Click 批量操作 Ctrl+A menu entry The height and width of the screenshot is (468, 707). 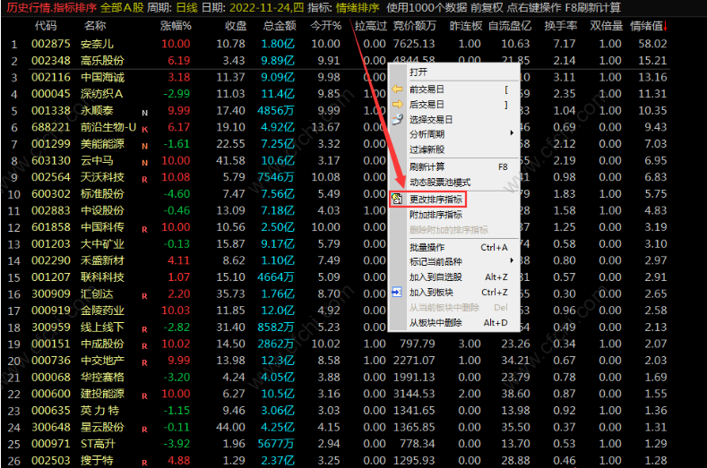pyautogui.click(x=454, y=247)
